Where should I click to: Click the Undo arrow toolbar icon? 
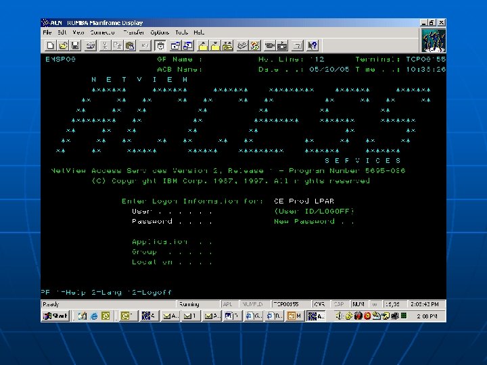click(x=145, y=46)
